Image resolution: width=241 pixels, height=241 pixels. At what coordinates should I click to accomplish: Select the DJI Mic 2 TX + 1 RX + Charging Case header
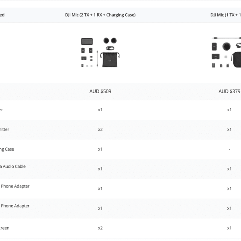click(x=100, y=15)
